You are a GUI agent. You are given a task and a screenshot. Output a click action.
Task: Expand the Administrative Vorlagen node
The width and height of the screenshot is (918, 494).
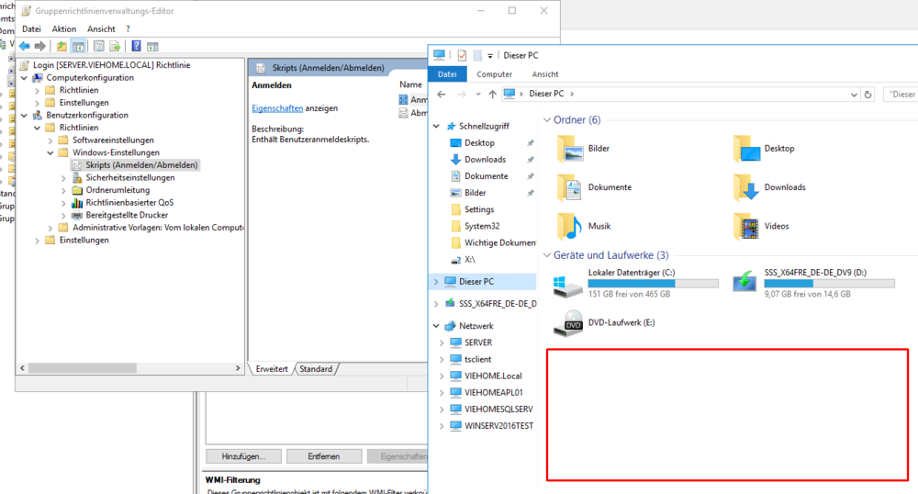(x=50, y=228)
